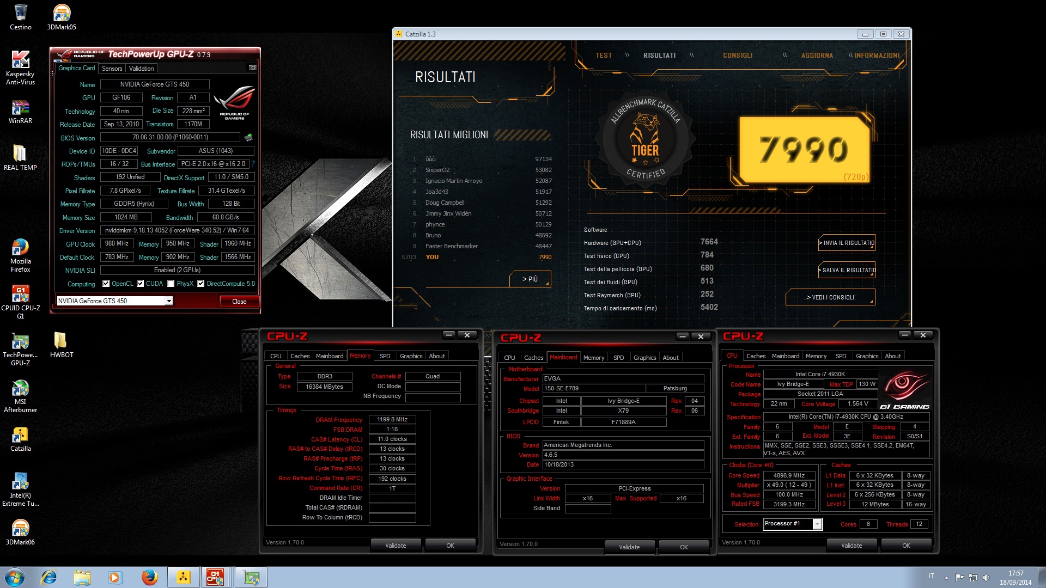Switch to Catzilla in the taskbar
Screen dimensions: 1046x588
[184, 577]
